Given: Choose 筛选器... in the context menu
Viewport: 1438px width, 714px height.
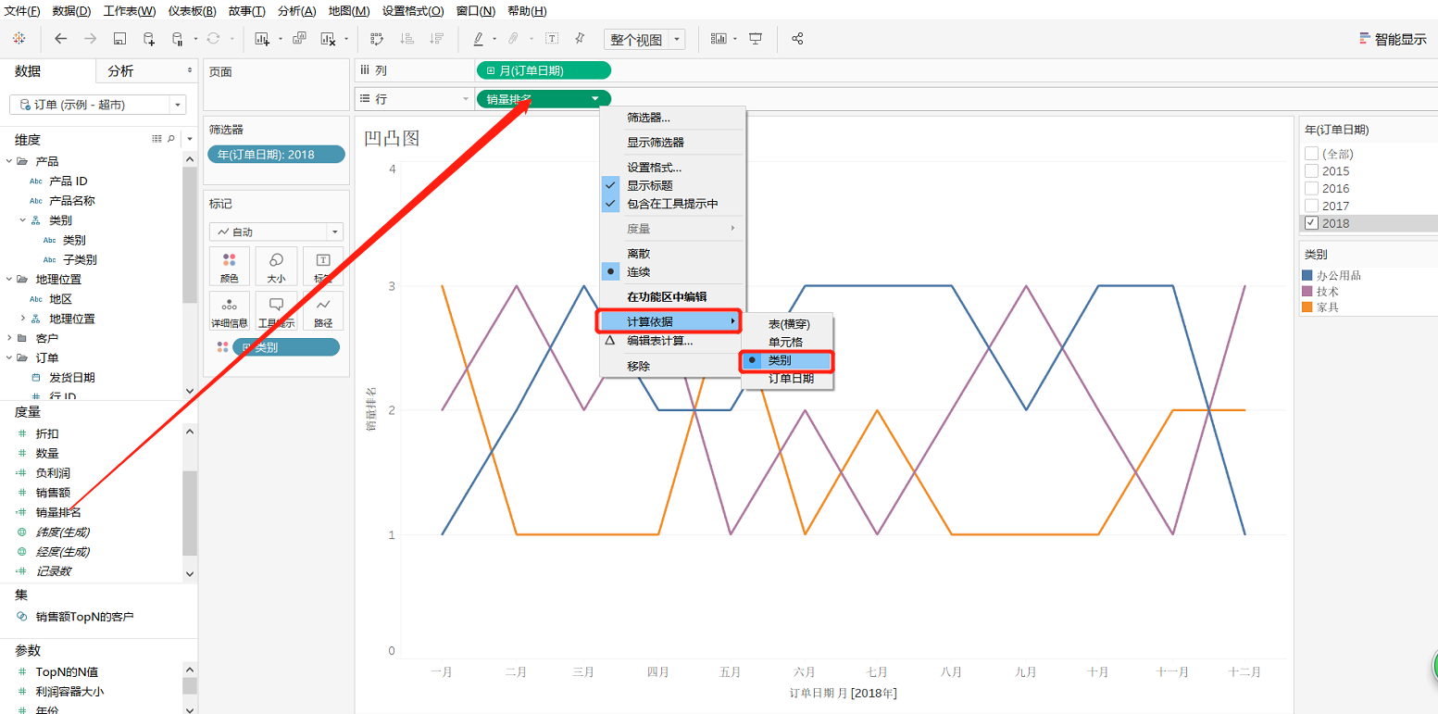Looking at the screenshot, I should [x=673, y=118].
